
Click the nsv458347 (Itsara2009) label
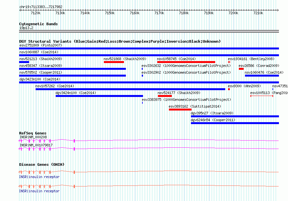41,66
